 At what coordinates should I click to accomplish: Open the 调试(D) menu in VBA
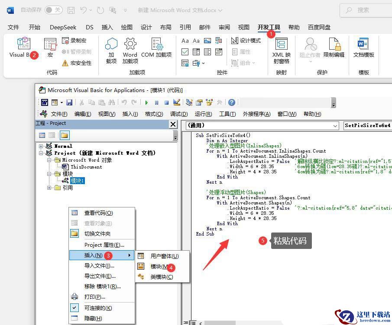[179, 114]
